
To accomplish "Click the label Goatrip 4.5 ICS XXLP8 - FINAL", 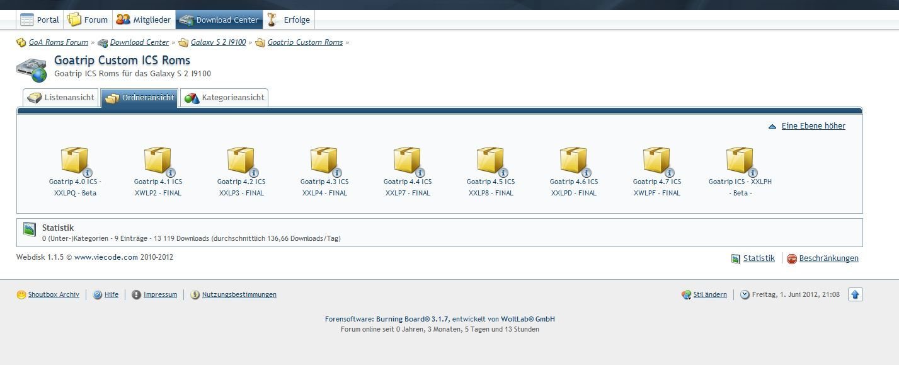I will tap(491, 187).
